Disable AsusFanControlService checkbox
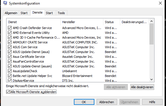 pos(10,61)
